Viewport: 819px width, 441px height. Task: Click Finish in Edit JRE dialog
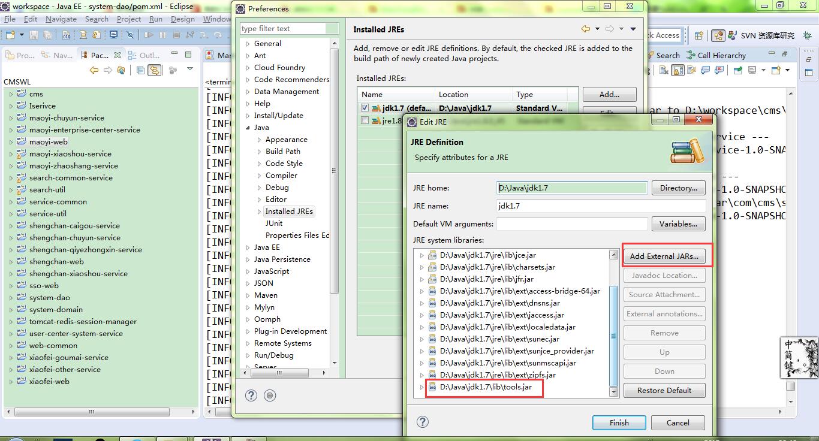(619, 422)
